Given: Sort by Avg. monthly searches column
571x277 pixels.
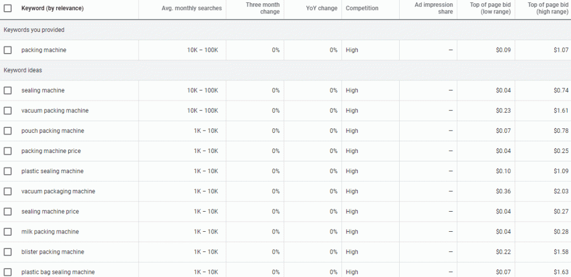Looking at the screenshot, I should (191, 8).
